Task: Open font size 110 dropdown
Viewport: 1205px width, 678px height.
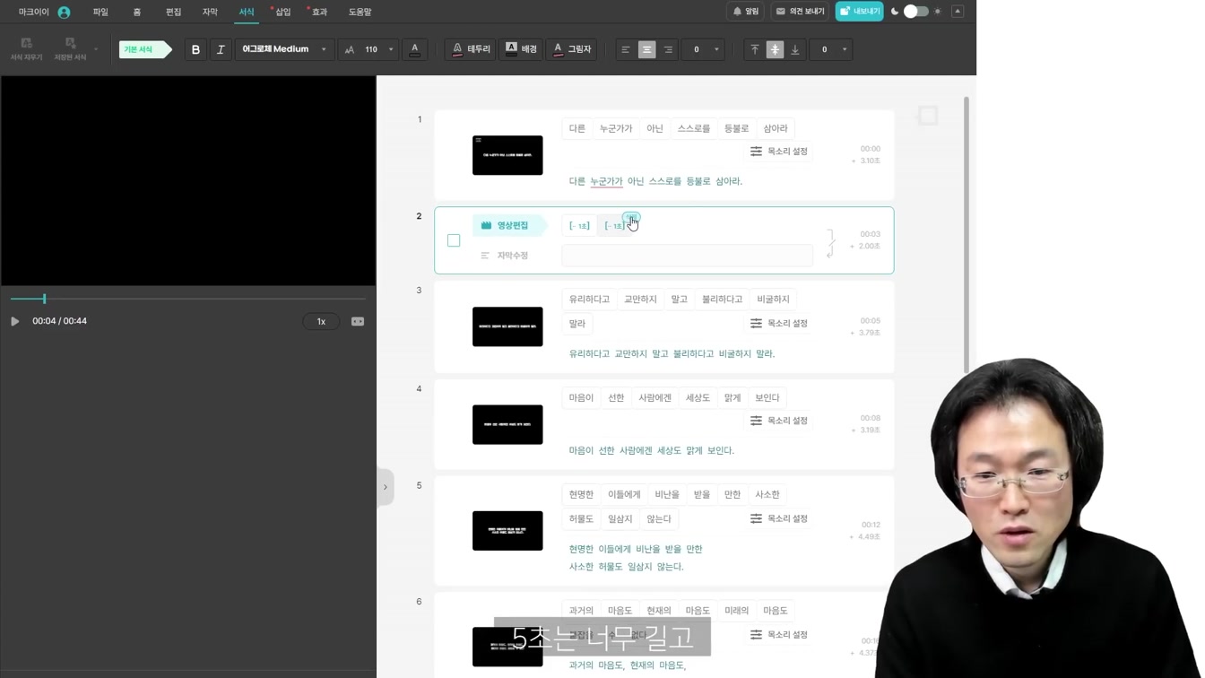Action: tap(370, 49)
